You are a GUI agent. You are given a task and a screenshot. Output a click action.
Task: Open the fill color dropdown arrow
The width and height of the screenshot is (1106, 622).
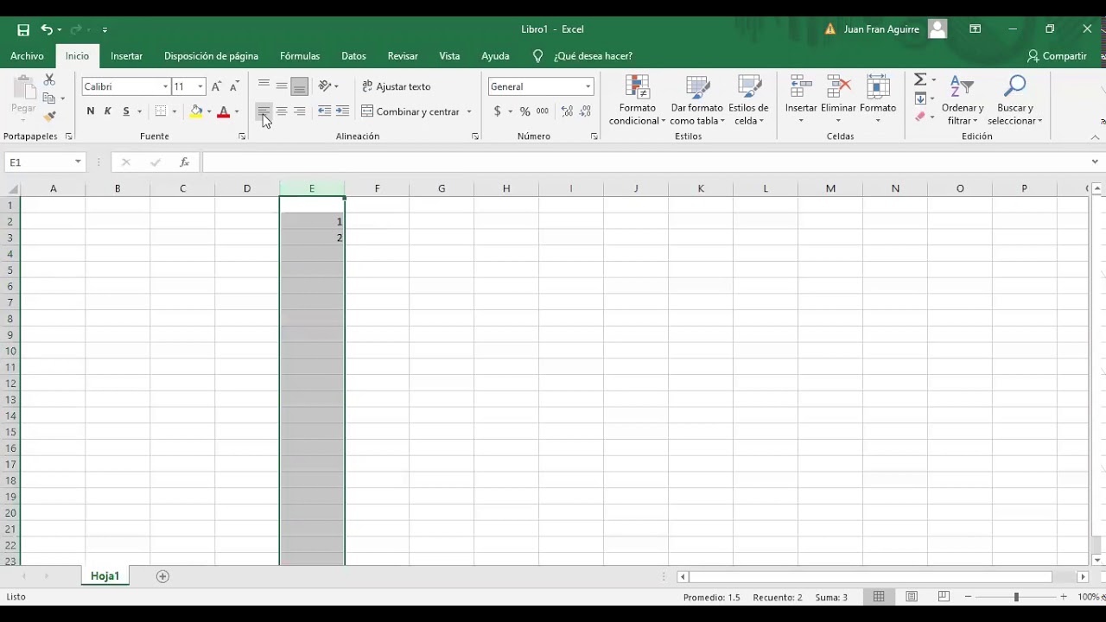coord(208,111)
